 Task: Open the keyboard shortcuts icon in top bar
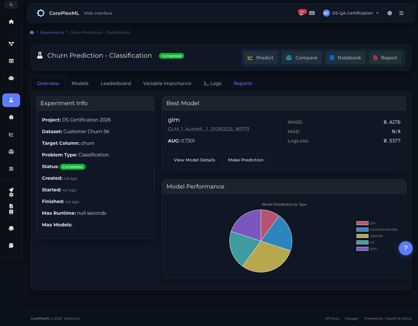point(312,13)
